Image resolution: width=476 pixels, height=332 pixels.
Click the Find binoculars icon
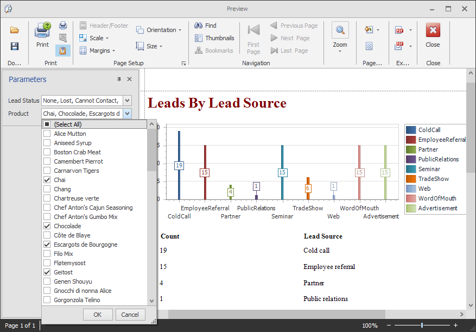(x=199, y=26)
